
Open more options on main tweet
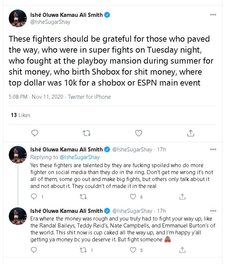pos(213,15)
